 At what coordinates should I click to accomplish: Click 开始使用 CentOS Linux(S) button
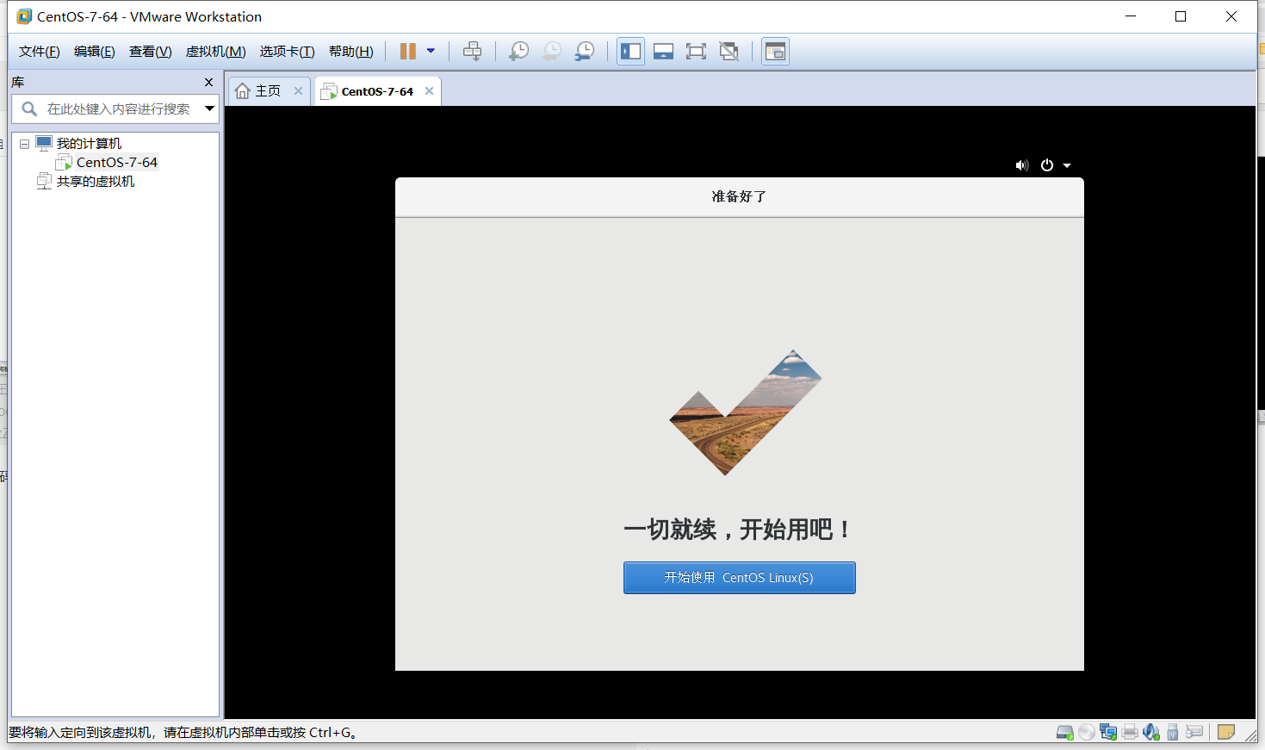(739, 578)
